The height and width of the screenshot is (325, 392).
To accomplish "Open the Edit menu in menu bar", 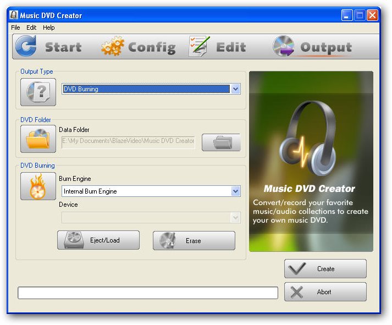I will point(31,27).
